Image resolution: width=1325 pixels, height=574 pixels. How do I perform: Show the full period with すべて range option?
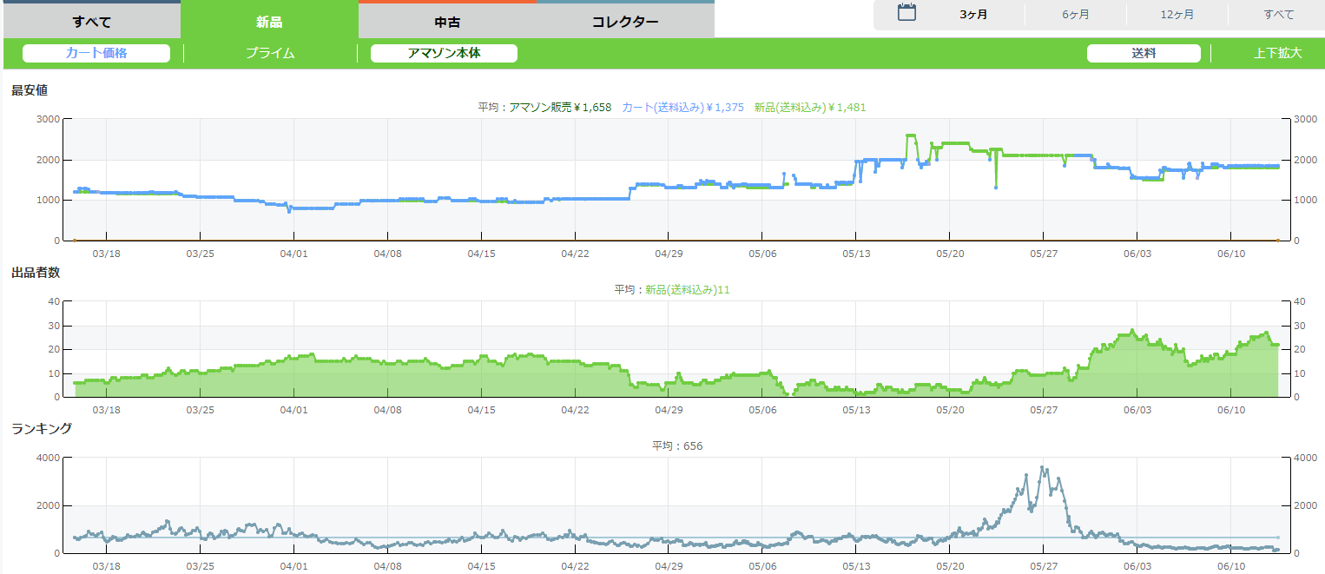tap(1278, 15)
